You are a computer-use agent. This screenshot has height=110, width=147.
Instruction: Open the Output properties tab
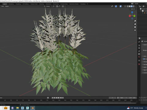139,48
